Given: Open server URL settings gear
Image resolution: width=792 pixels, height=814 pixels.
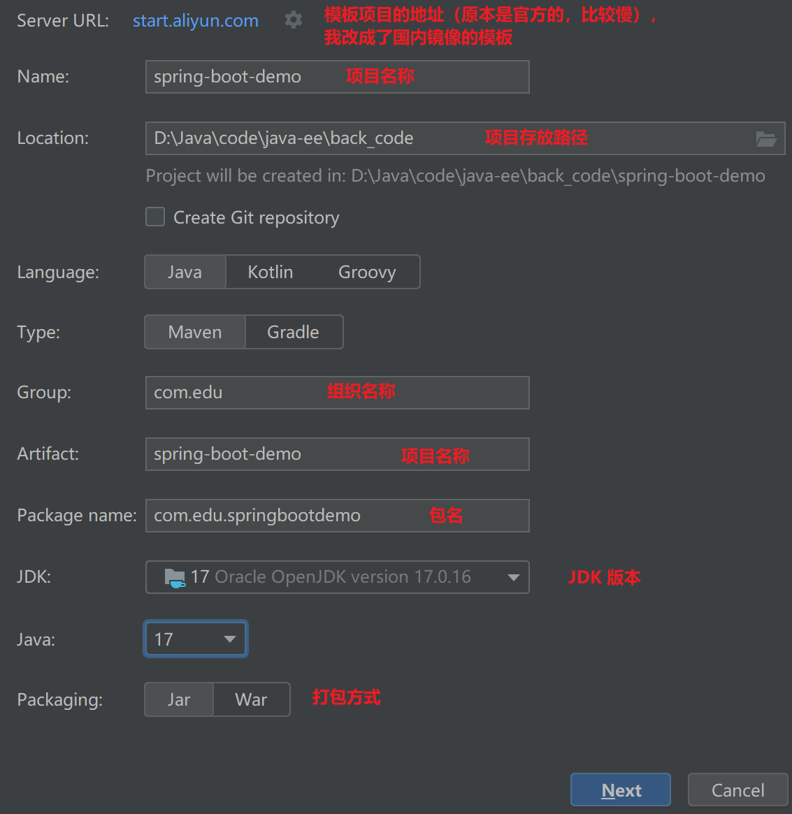Looking at the screenshot, I should (294, 20).
